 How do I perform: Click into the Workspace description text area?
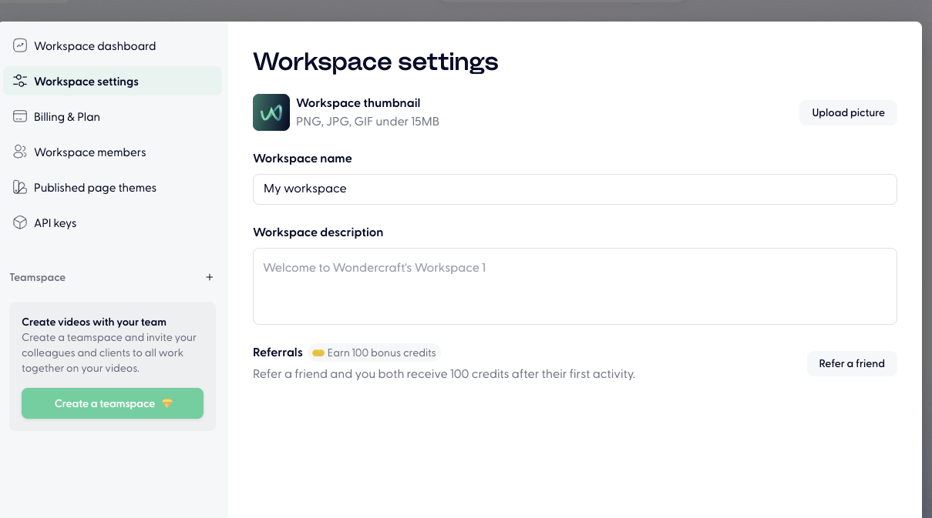click(574, 286)
